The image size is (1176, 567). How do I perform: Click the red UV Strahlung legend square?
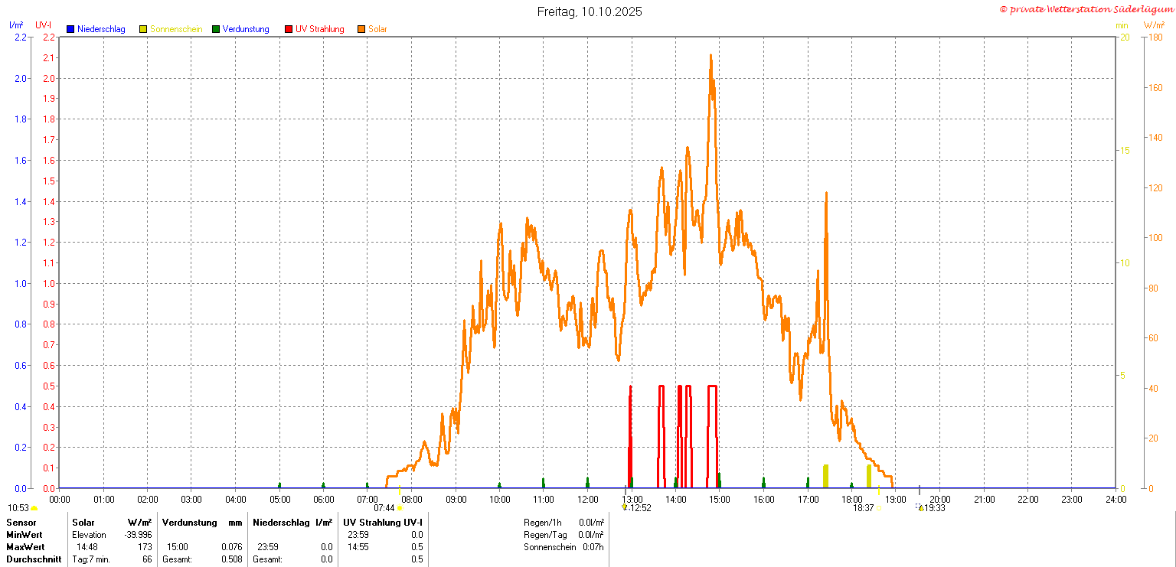[289, 30]
